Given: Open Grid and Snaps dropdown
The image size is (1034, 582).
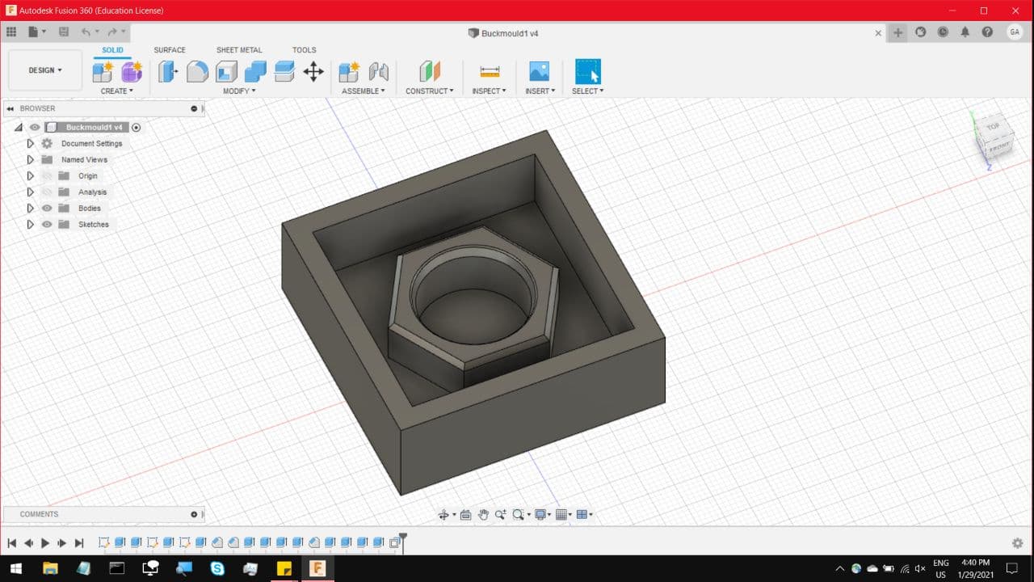Looking at the screenshot, I should (564, 515).
